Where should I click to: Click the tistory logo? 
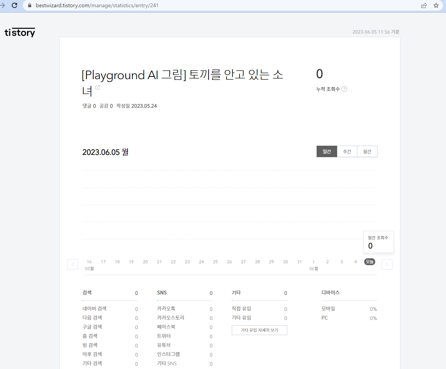tap(20, 32)
